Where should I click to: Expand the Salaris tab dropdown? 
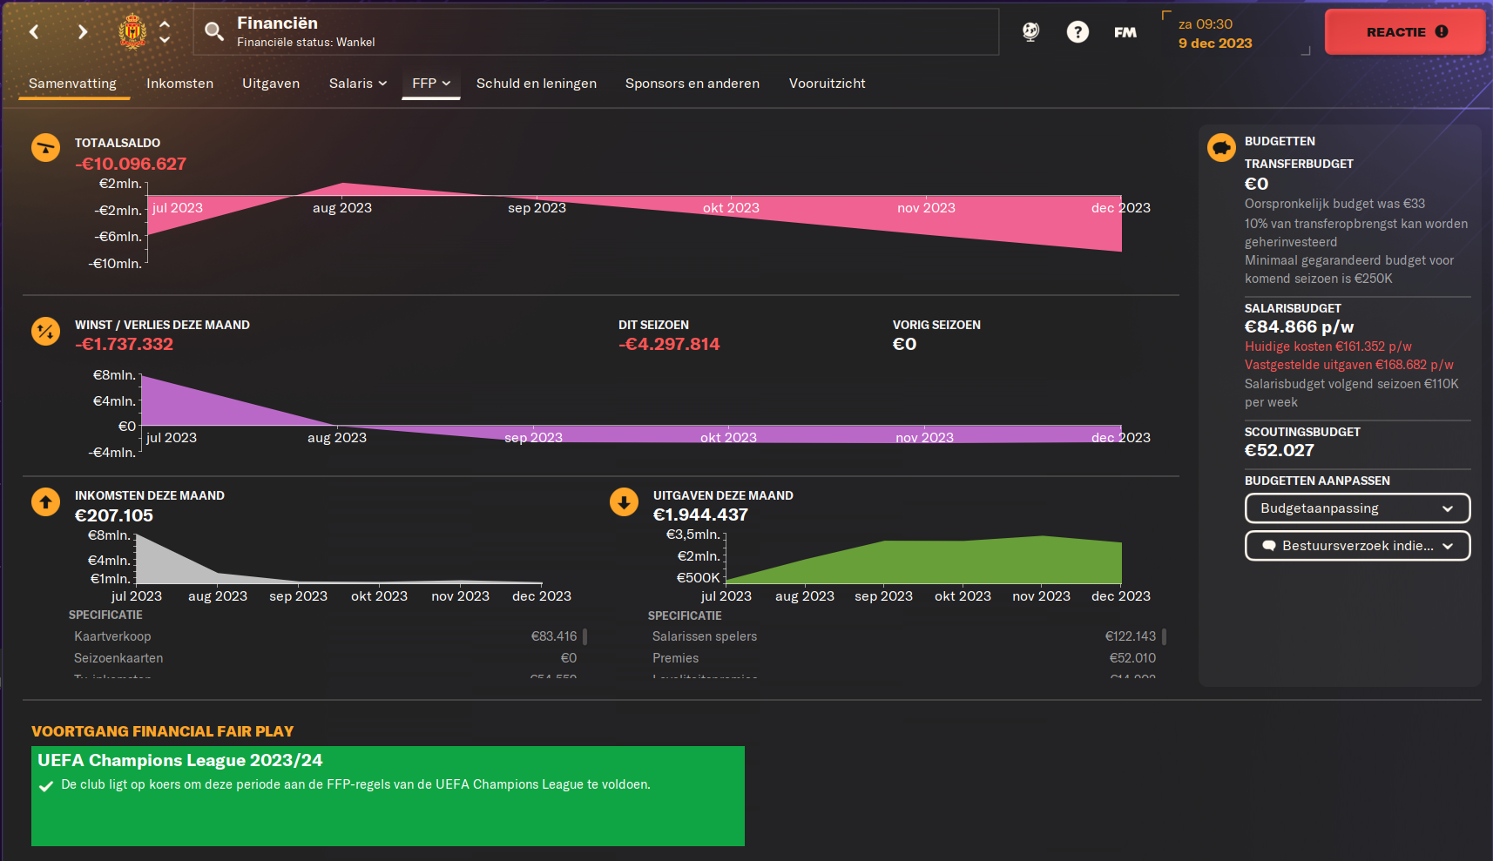[x=358, y=84]
